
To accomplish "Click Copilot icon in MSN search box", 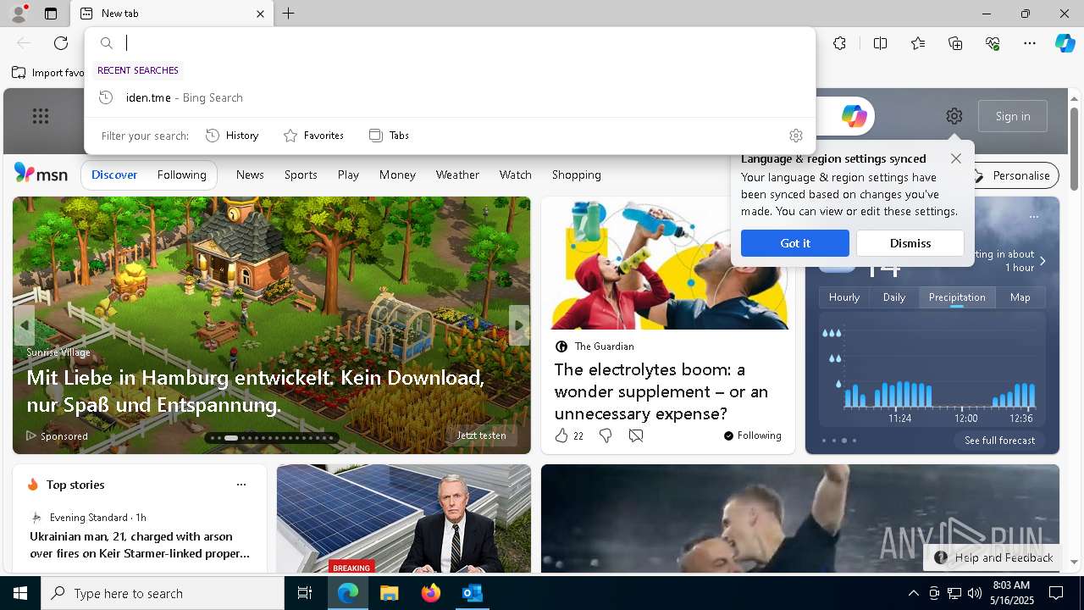I will [x=854, y=116].
